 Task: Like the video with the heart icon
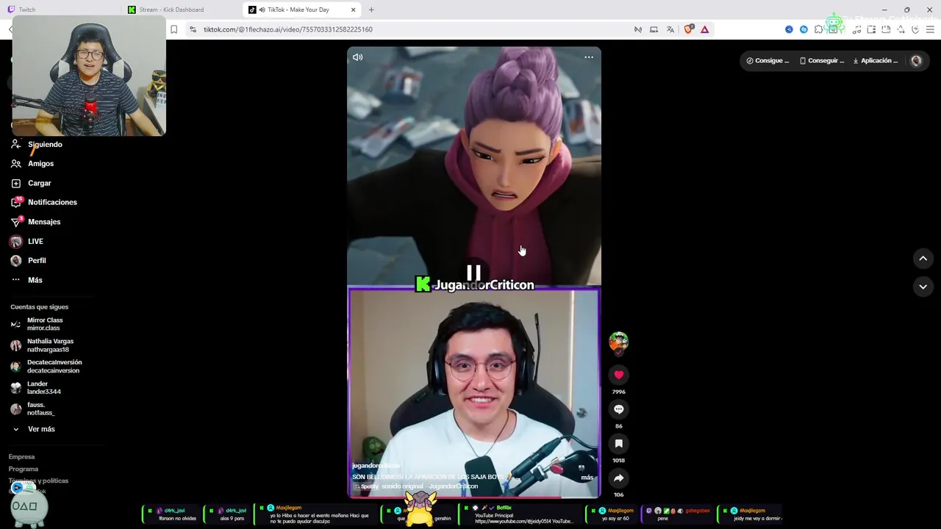(619, 375)
